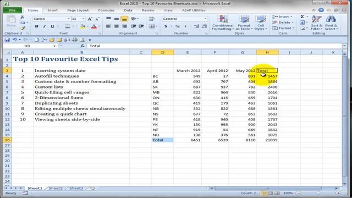352x198 pixels.
Task: Open the General number format dropdown
Action: (x=205, y=19)
